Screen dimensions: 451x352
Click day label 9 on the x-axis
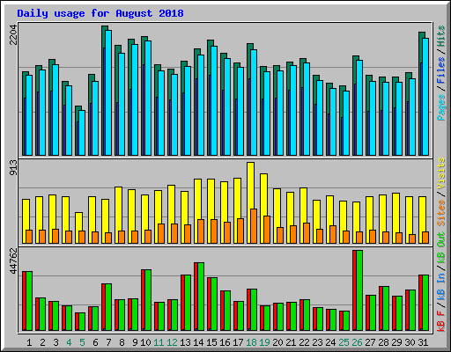coord(135,342)
